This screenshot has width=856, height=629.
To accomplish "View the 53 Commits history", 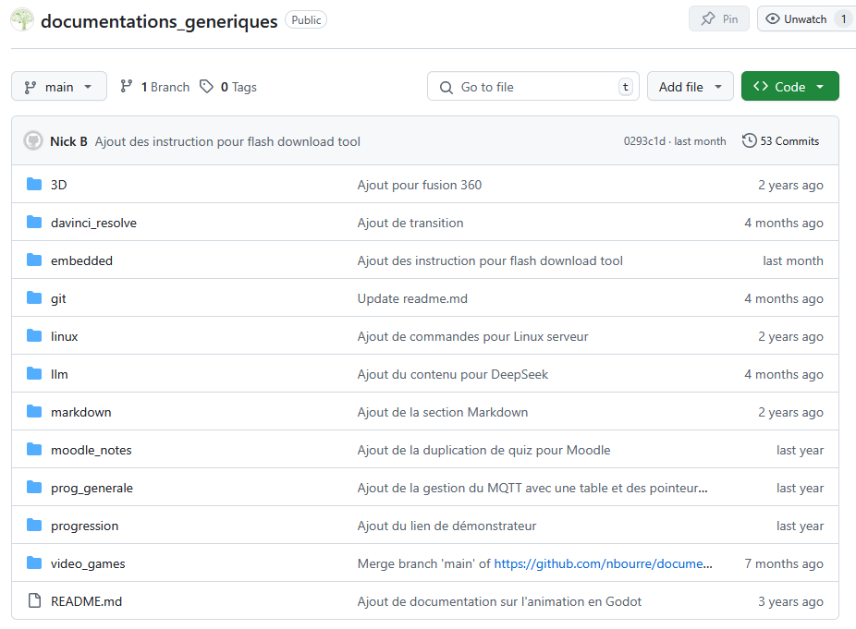I will tap(781, 140).
